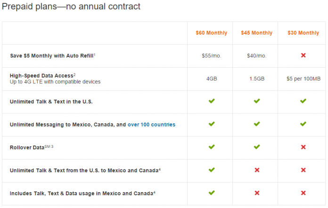Screen dimensions: 328x208
Task: Select the $60 Monthly plan header
Action: 212,33
